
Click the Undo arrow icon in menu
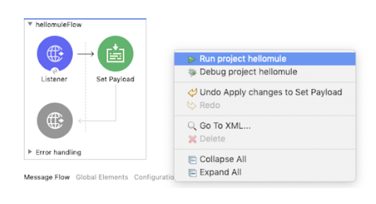(192, 93)
